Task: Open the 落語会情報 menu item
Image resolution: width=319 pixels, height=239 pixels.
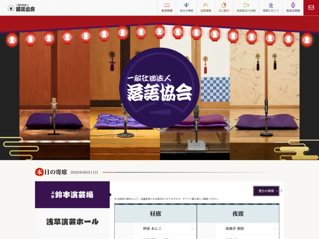Action: (x=293, y=8)
